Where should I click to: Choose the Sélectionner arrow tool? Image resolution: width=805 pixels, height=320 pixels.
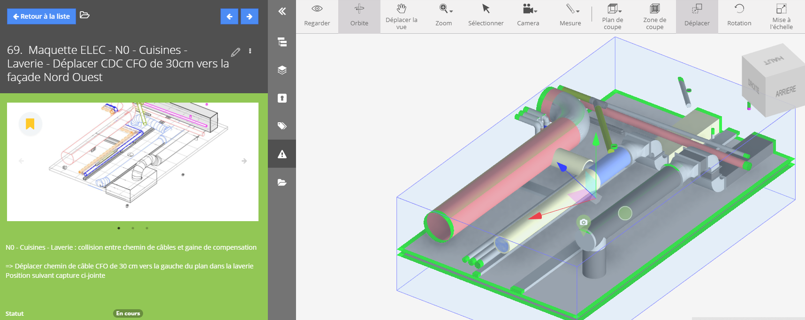coord(486,16)
